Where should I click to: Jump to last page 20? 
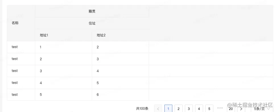click(231, 109)
